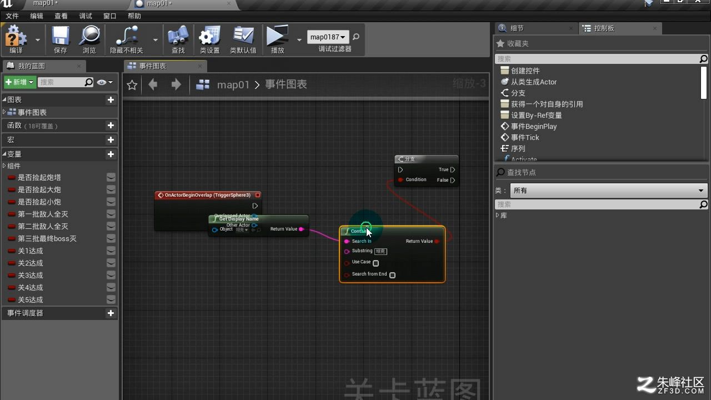Click the 新增 add new button

[x=20, y=82]
